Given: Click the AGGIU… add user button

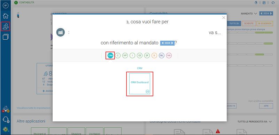Looking at the screenshot, I should (x=47, y=91).
